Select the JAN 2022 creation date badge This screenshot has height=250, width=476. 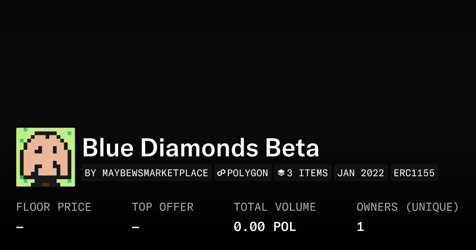point(361,173)
